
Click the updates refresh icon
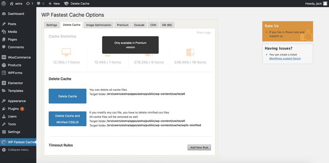coord(28,3)
